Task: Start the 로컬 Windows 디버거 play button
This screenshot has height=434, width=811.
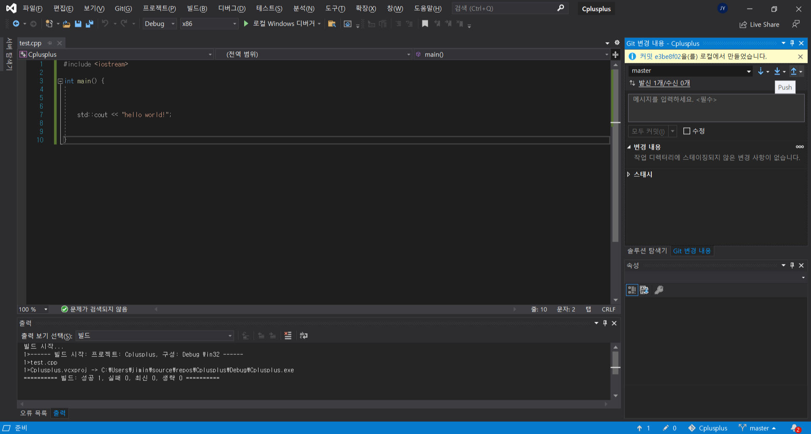Action: pyautogui.click(x=246, y=24)
